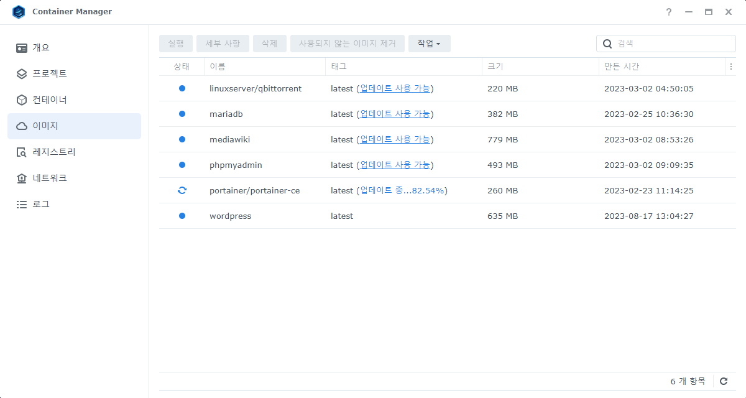
Task: Click update available link for linuxserver/qbittorrent
Action: [x=395, y=88]
